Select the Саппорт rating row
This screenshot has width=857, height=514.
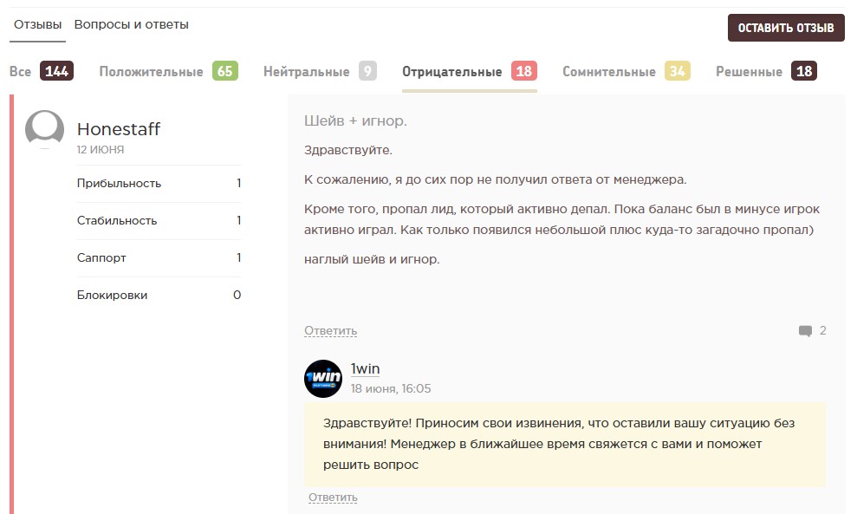pyautogui.click(x=159, y=257)
